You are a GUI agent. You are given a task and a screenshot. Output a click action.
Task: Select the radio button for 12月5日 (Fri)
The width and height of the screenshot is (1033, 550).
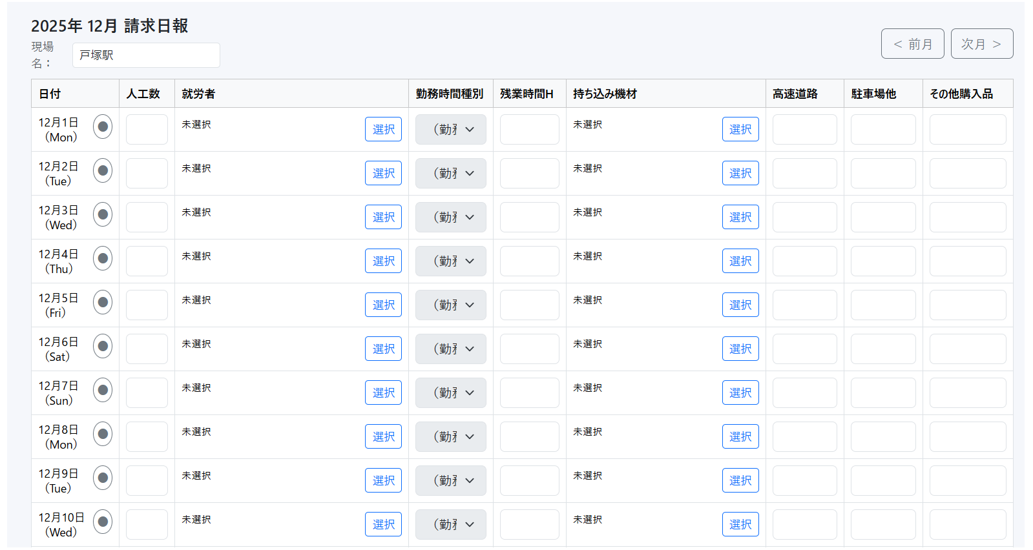click(103, 302)
